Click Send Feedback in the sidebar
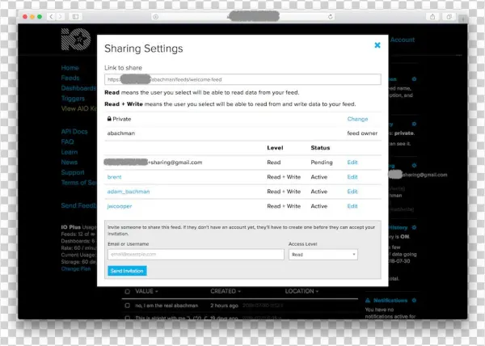The width and height of the screenshot is (485, 346). pyautogui.click(x=79, y=205)
